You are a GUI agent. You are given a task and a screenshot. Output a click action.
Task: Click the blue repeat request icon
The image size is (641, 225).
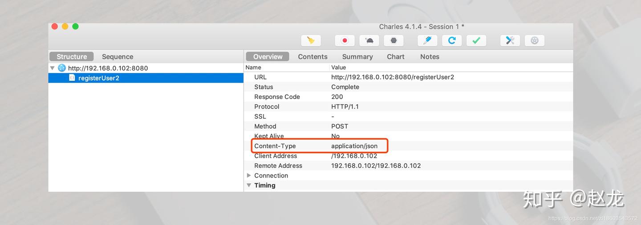coord(452,40)
